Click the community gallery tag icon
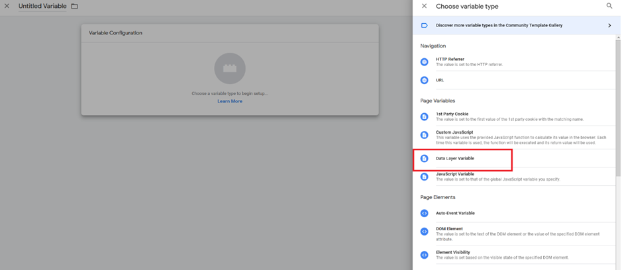This screenshot has width=622, height=270. pyautogui.click(x=425, y=26)
